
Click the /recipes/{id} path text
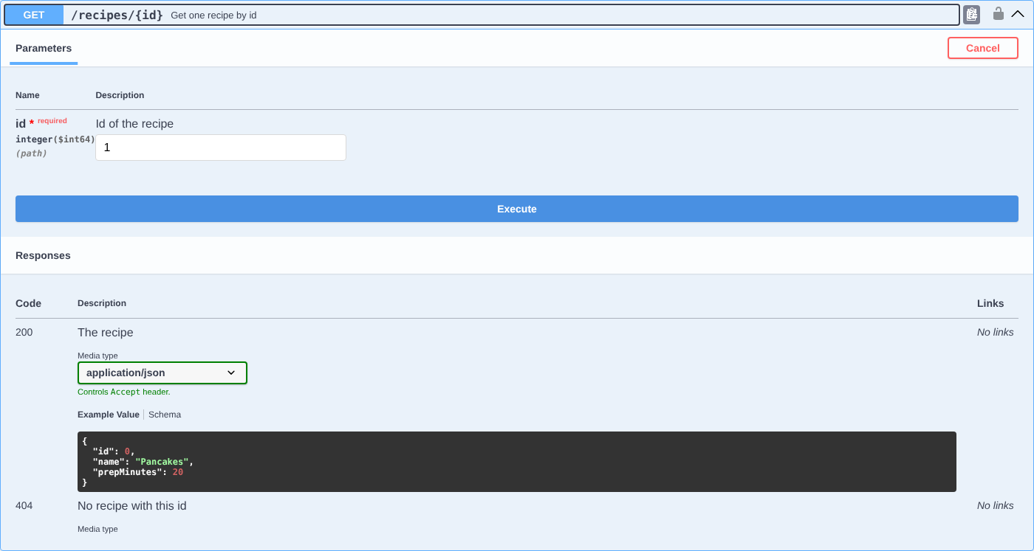tap(117, 15)
